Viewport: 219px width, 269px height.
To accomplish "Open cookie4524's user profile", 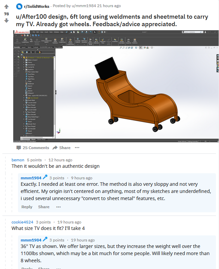I will tap(22, 222).
